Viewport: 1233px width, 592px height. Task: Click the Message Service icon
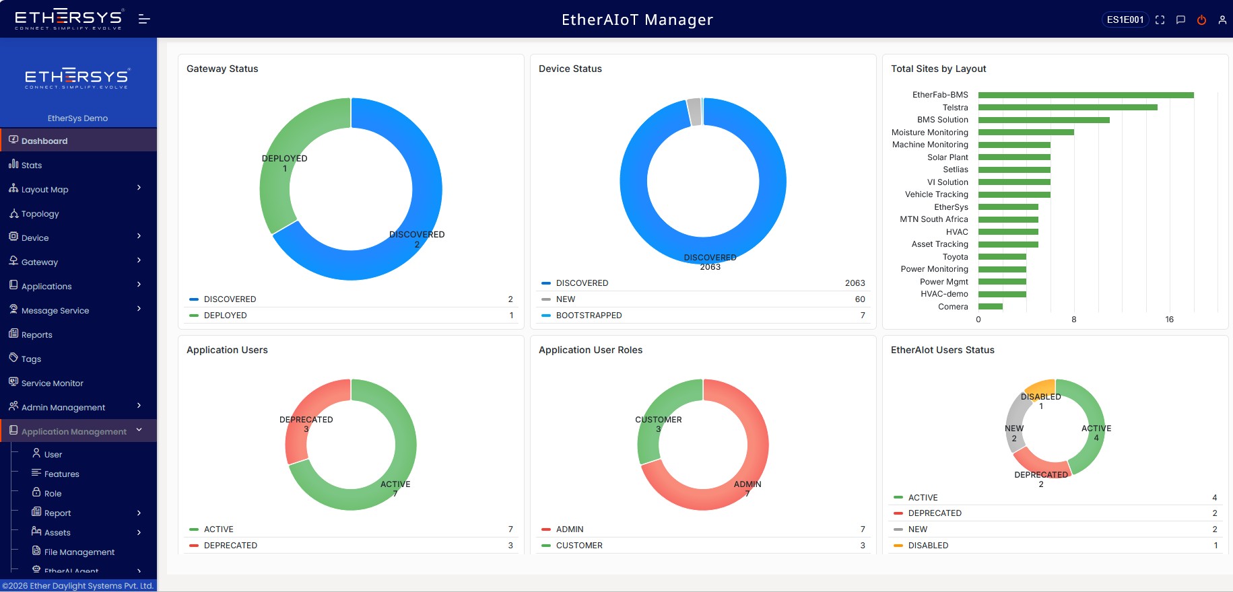point(13,309)
